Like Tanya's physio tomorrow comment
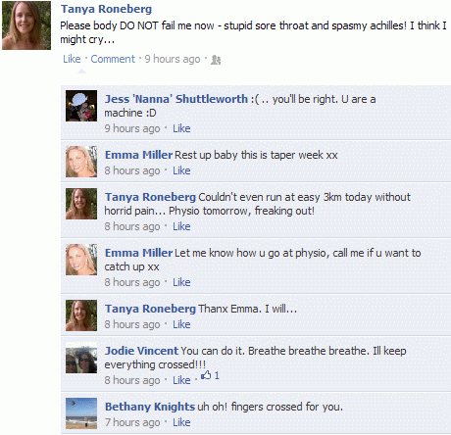The width and height of the screenshot is (451, 435). (181, 226)
